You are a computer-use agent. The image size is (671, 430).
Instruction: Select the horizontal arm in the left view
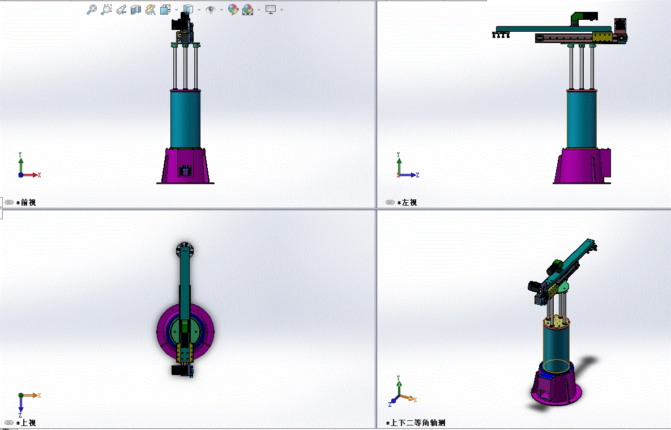click(x=554, y=29)
